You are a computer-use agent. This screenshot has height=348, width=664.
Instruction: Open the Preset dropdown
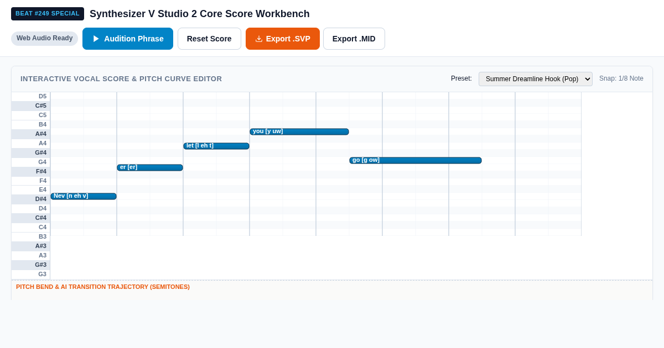[536, 79]
